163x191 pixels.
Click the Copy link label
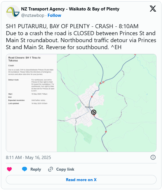65,169
